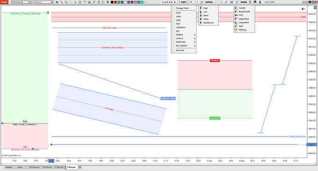Image resolution: width=318 pixels, height=171 pixels.
Task: Click the vertical measure arrows icon
Action: point(237,2)
